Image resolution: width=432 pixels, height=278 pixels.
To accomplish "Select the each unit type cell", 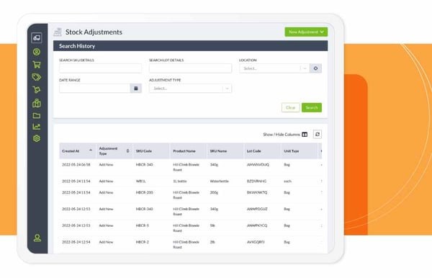I will pyautogui.click(x=287, y=181).
